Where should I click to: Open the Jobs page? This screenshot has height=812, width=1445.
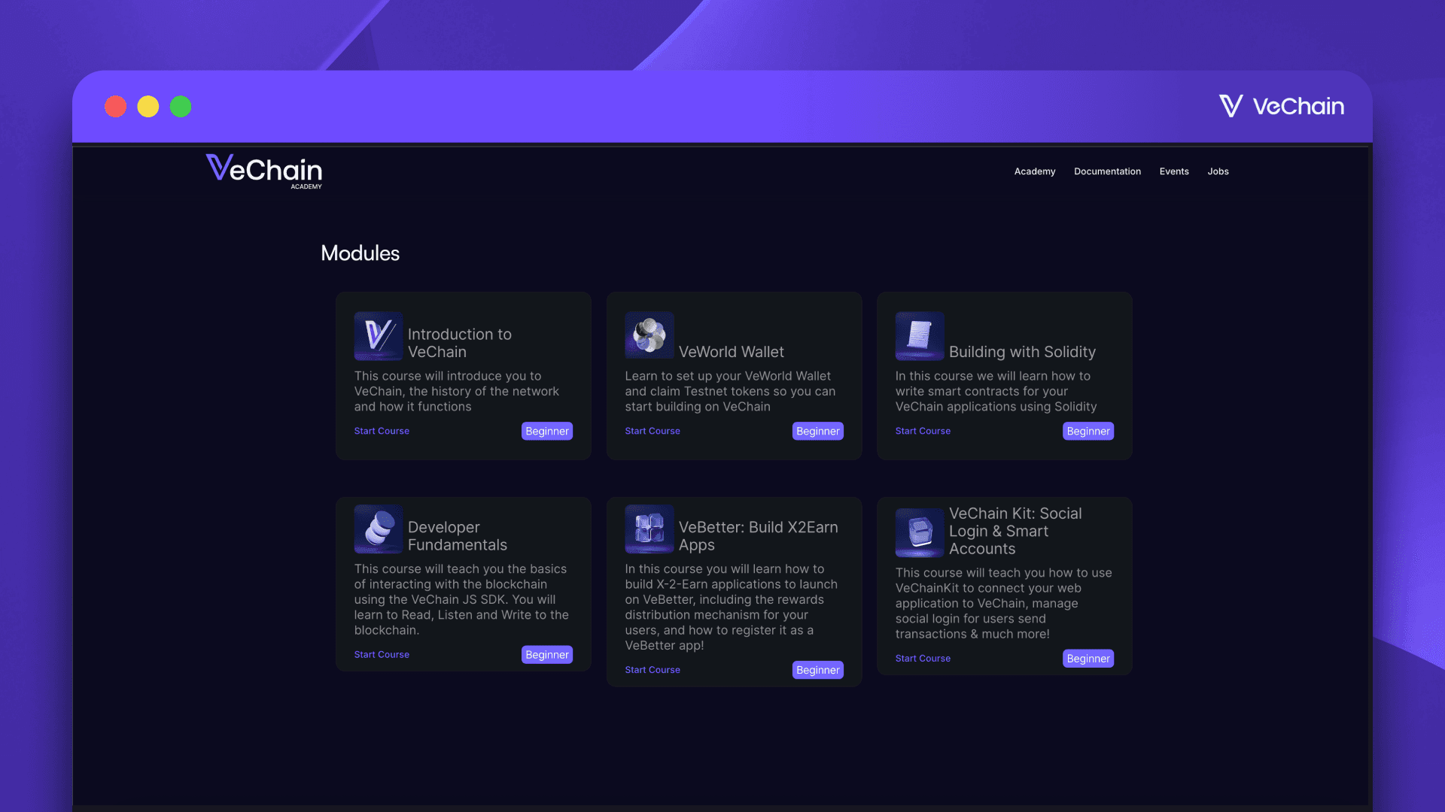pyautogui.click(x=1218, y=171)
